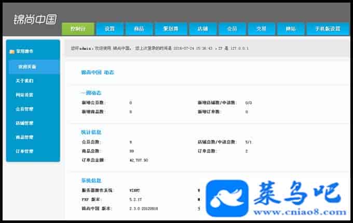Click the 新增会员数 label
Image resolution: width=353 pixels, height=223 pixels.
[x=93, y=103]
